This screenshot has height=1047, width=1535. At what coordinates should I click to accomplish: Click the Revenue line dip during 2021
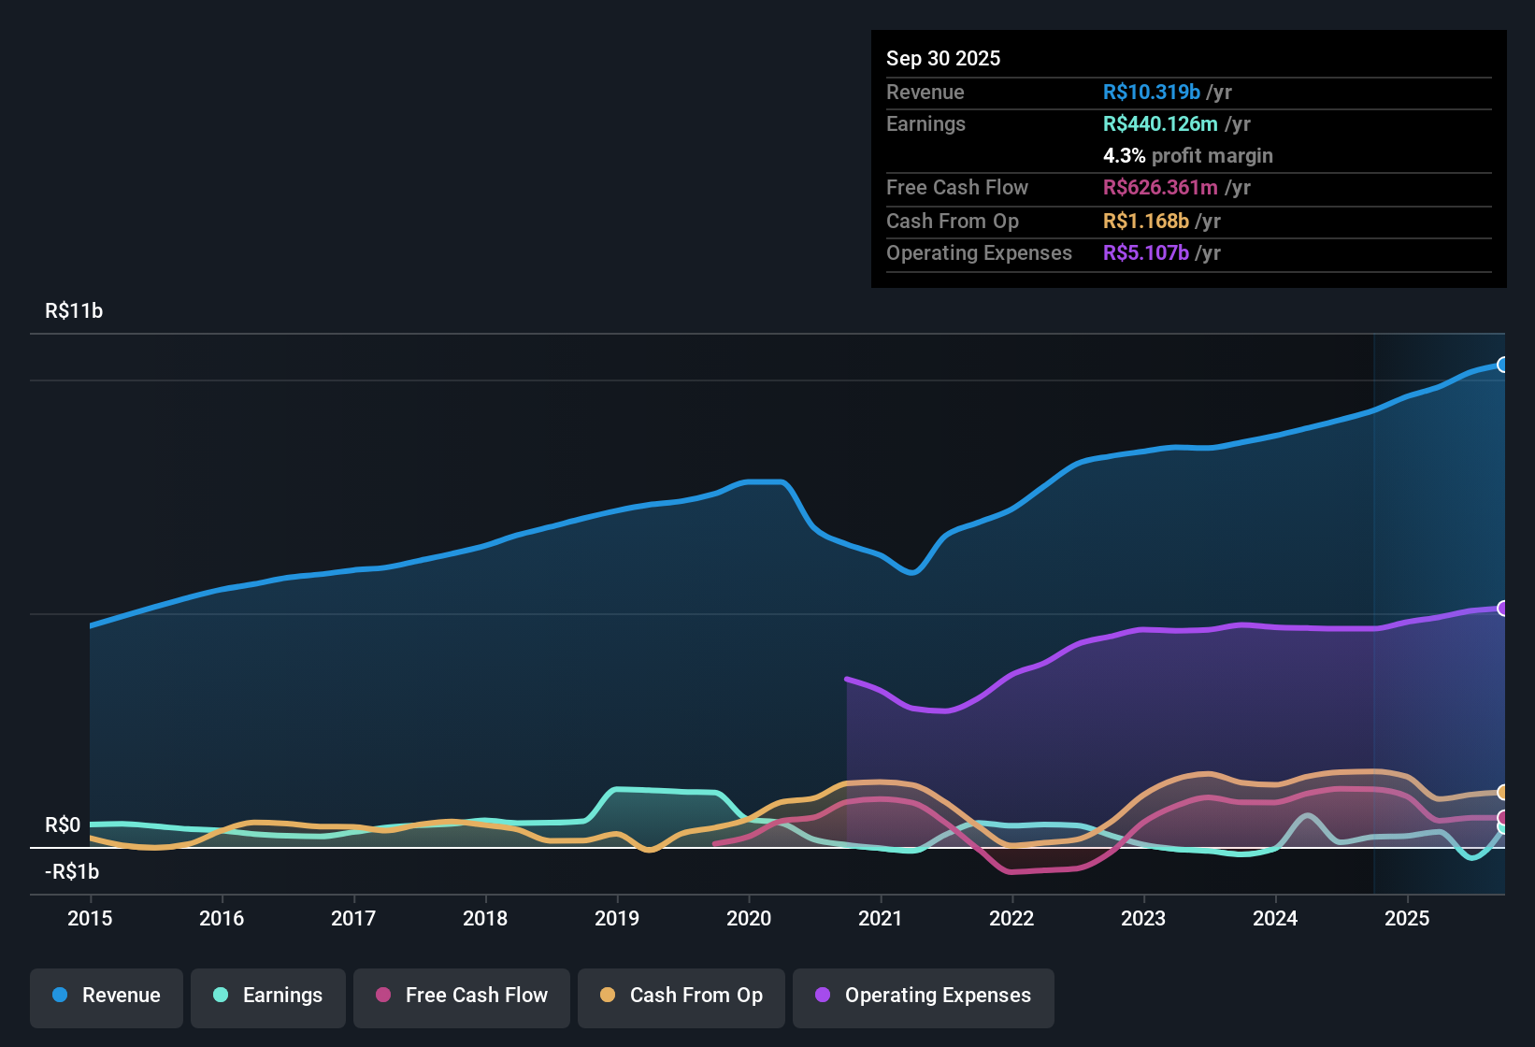click(x=913, y=574)
